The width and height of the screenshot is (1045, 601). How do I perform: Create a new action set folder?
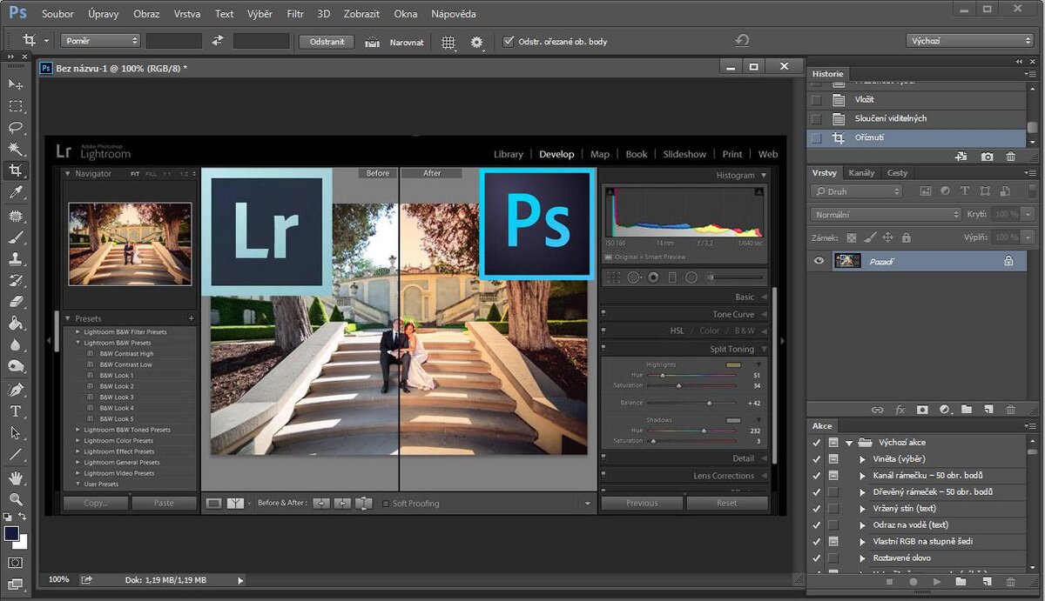tap(961, 581)
